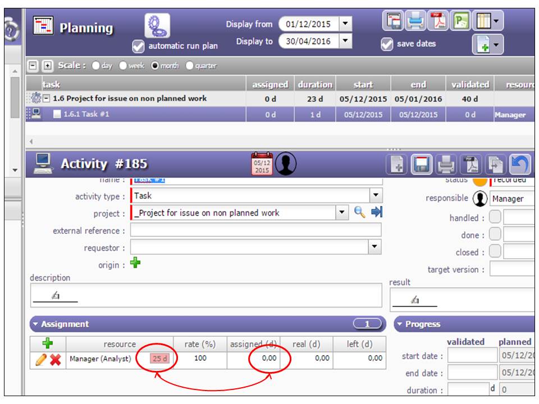This screenshot has width=539, height=404.
Task: Add assignment with green plus icon
Action: pyautogui.click(x=48, y=343)
